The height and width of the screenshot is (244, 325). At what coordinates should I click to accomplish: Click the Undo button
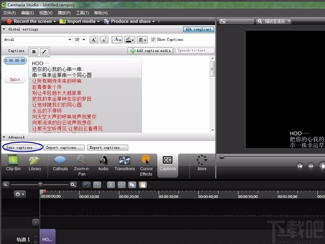[x=87, y=185]
